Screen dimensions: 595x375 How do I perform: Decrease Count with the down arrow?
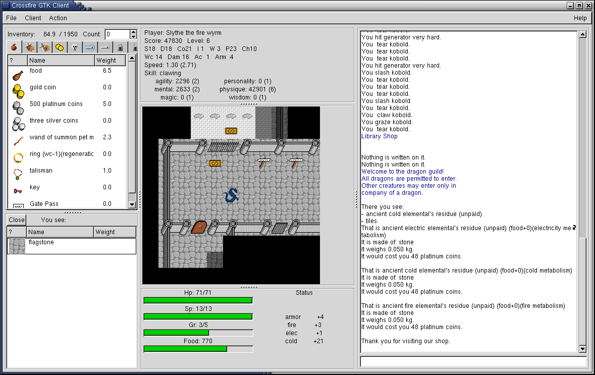pyautogui.click(x=133, y=37)
